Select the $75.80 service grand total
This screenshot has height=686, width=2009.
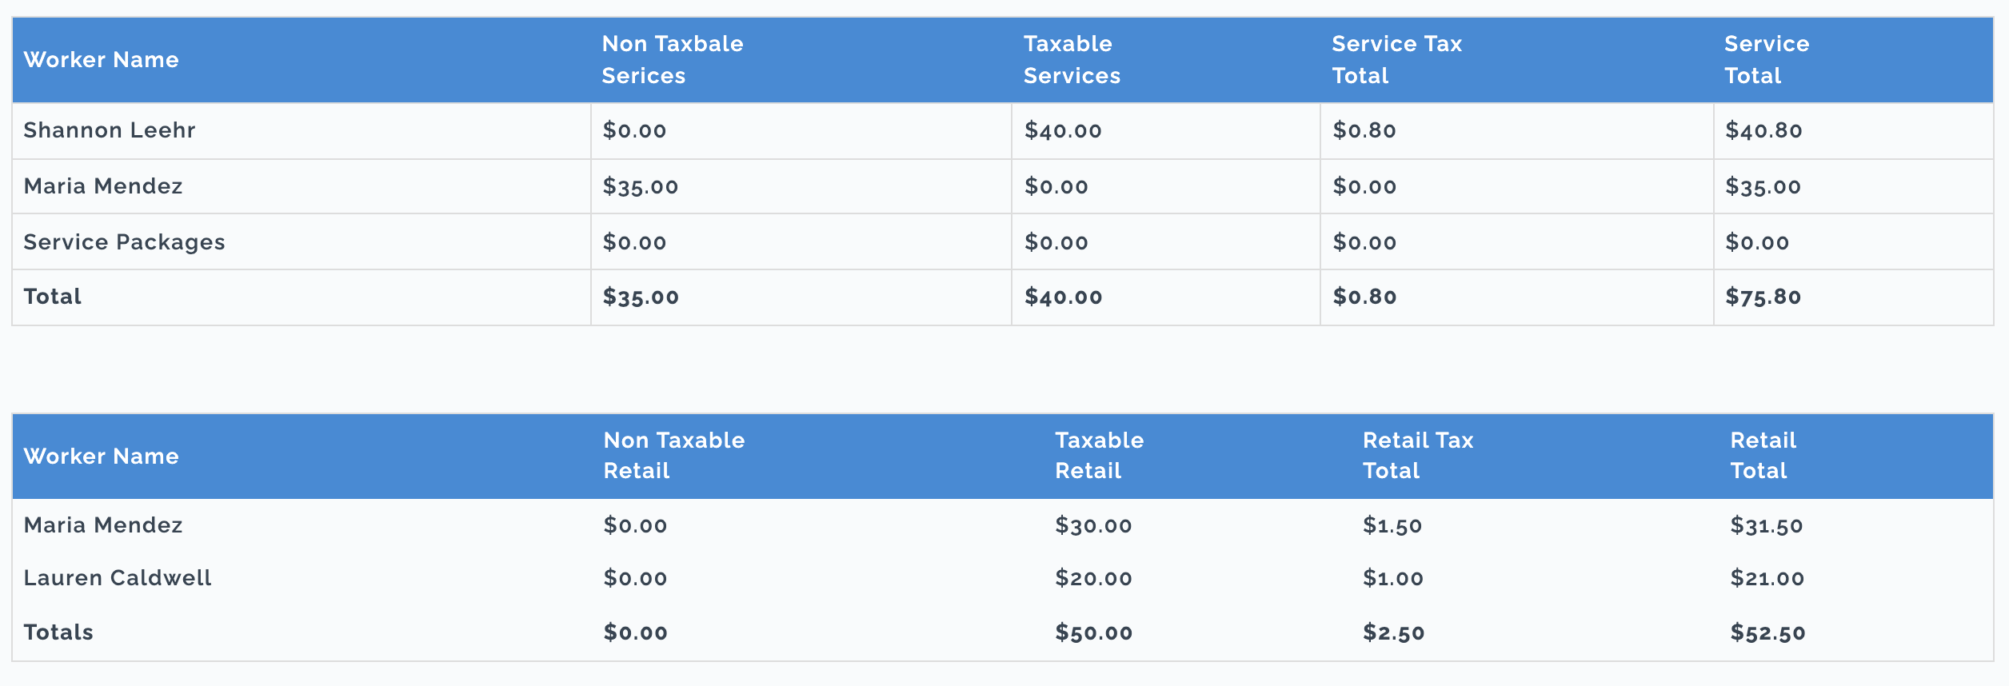1763,297
